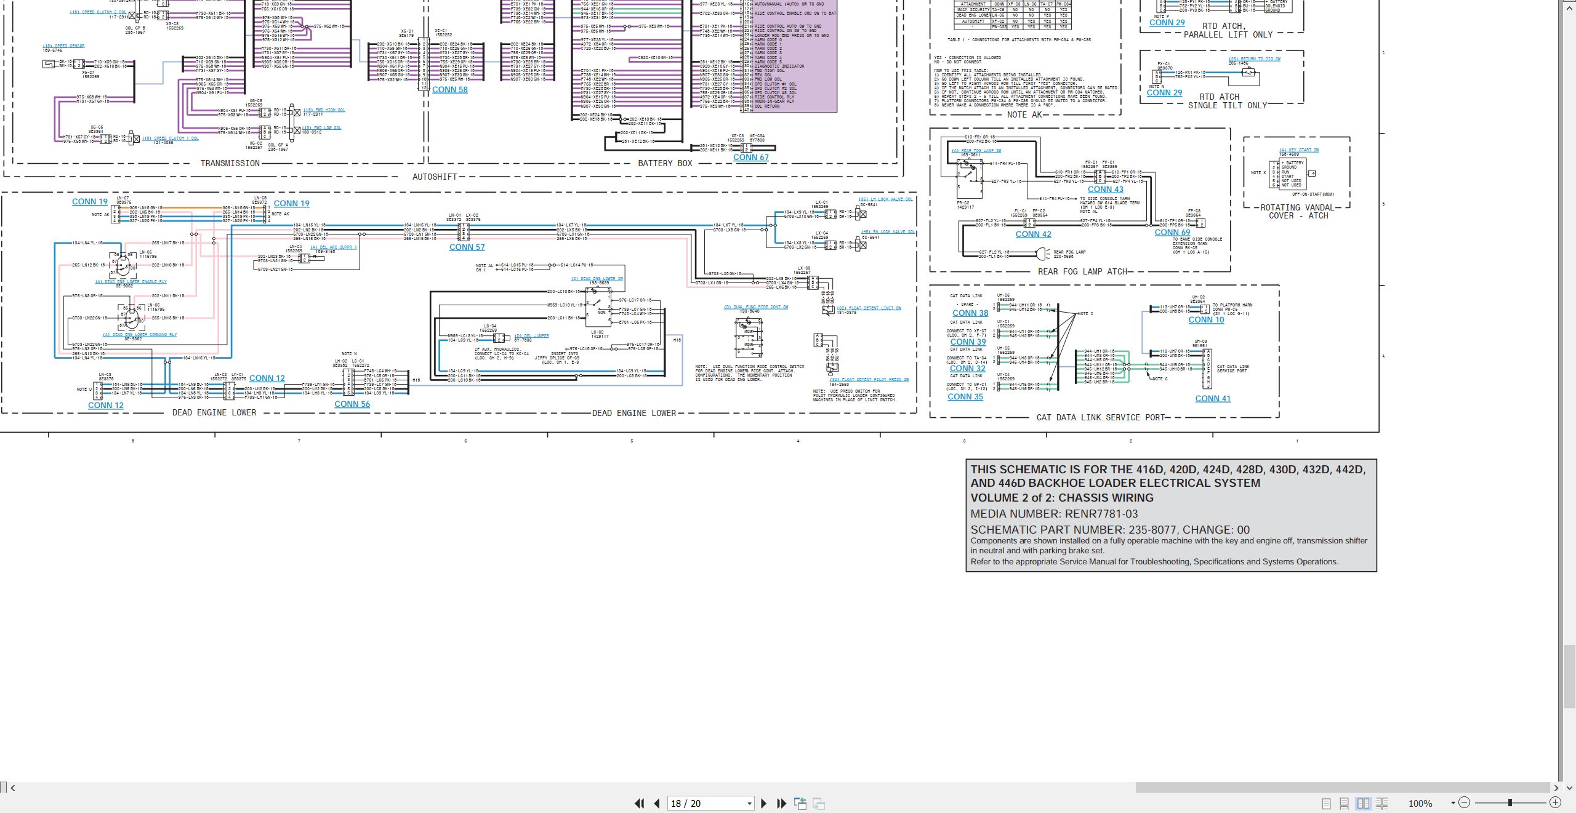
Task: Click the zoom slider handle
Action: [x=1510, y=803]
